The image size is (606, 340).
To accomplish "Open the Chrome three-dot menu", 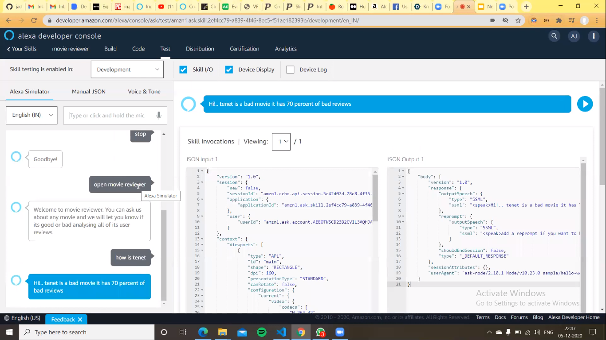I will point(598,20).
